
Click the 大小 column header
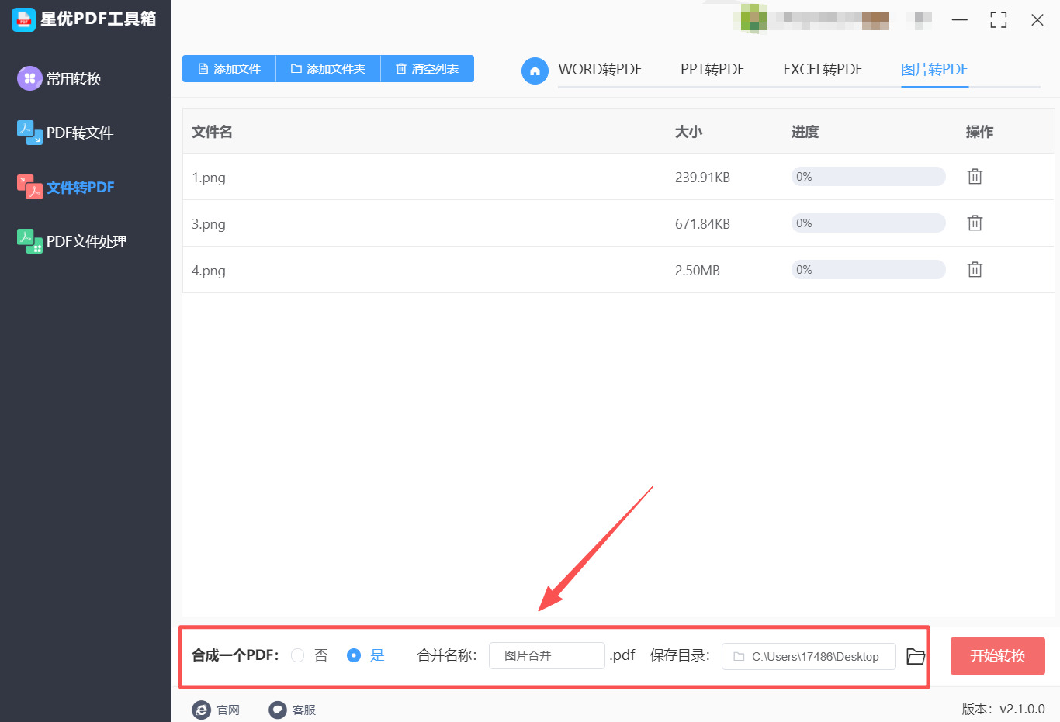pyautogui.click(x=688, y=132)
